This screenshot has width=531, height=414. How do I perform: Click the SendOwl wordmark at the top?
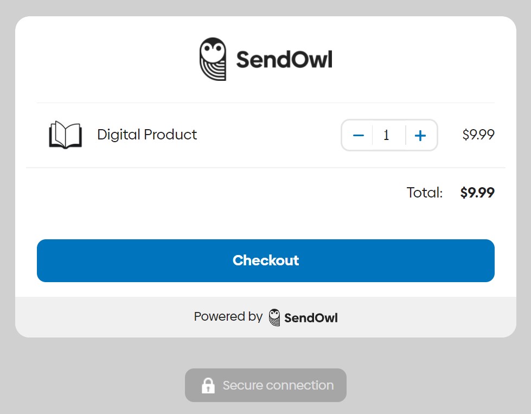284,60
